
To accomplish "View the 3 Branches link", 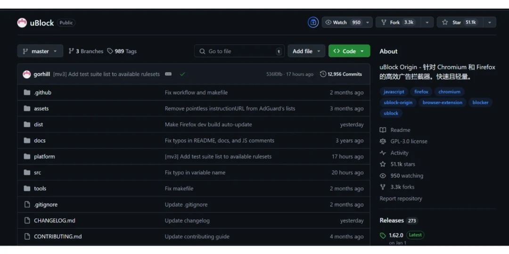I will coord(86,51).
